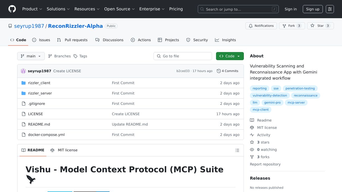342x192 pixels.
Task: Click the seyrup1987 avatar image
Action: (23, 71)
